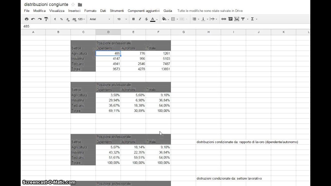Image resolution: width=331 pixels, height=186 pixels.
Task: Select cell containing 9573
Action: pos(108,69)
